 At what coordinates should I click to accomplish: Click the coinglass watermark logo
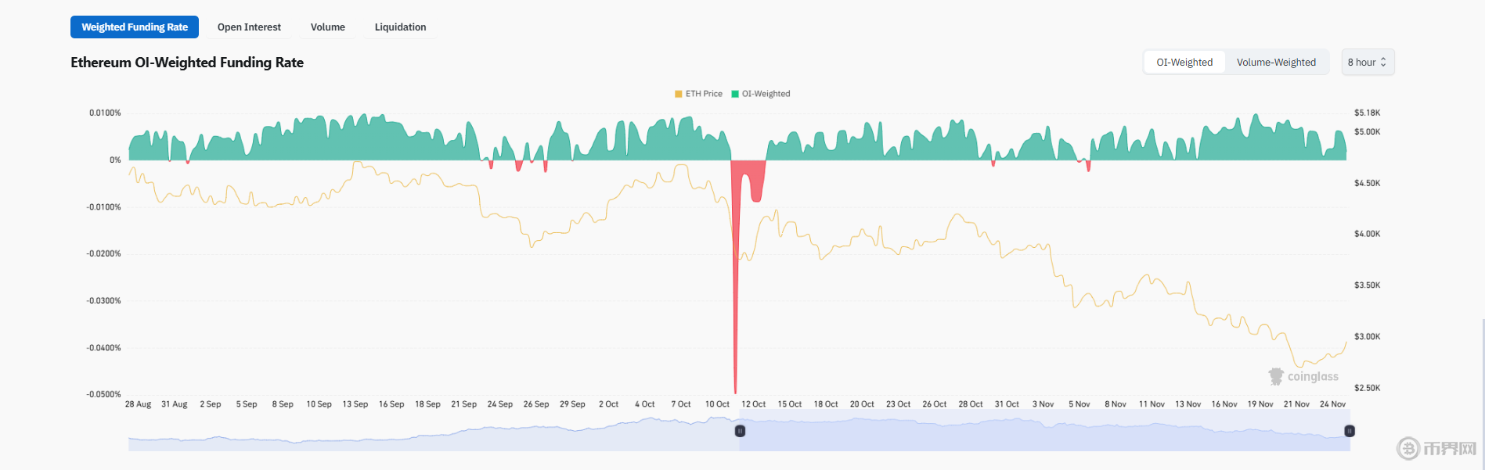[x=1303, y=377]
